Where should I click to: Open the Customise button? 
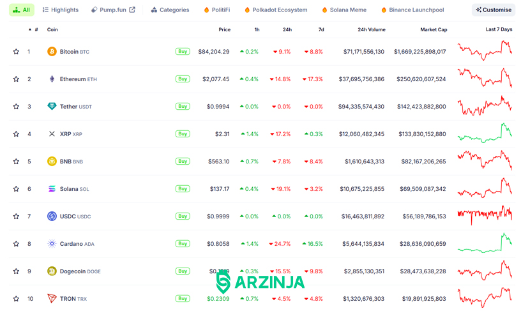494,10
